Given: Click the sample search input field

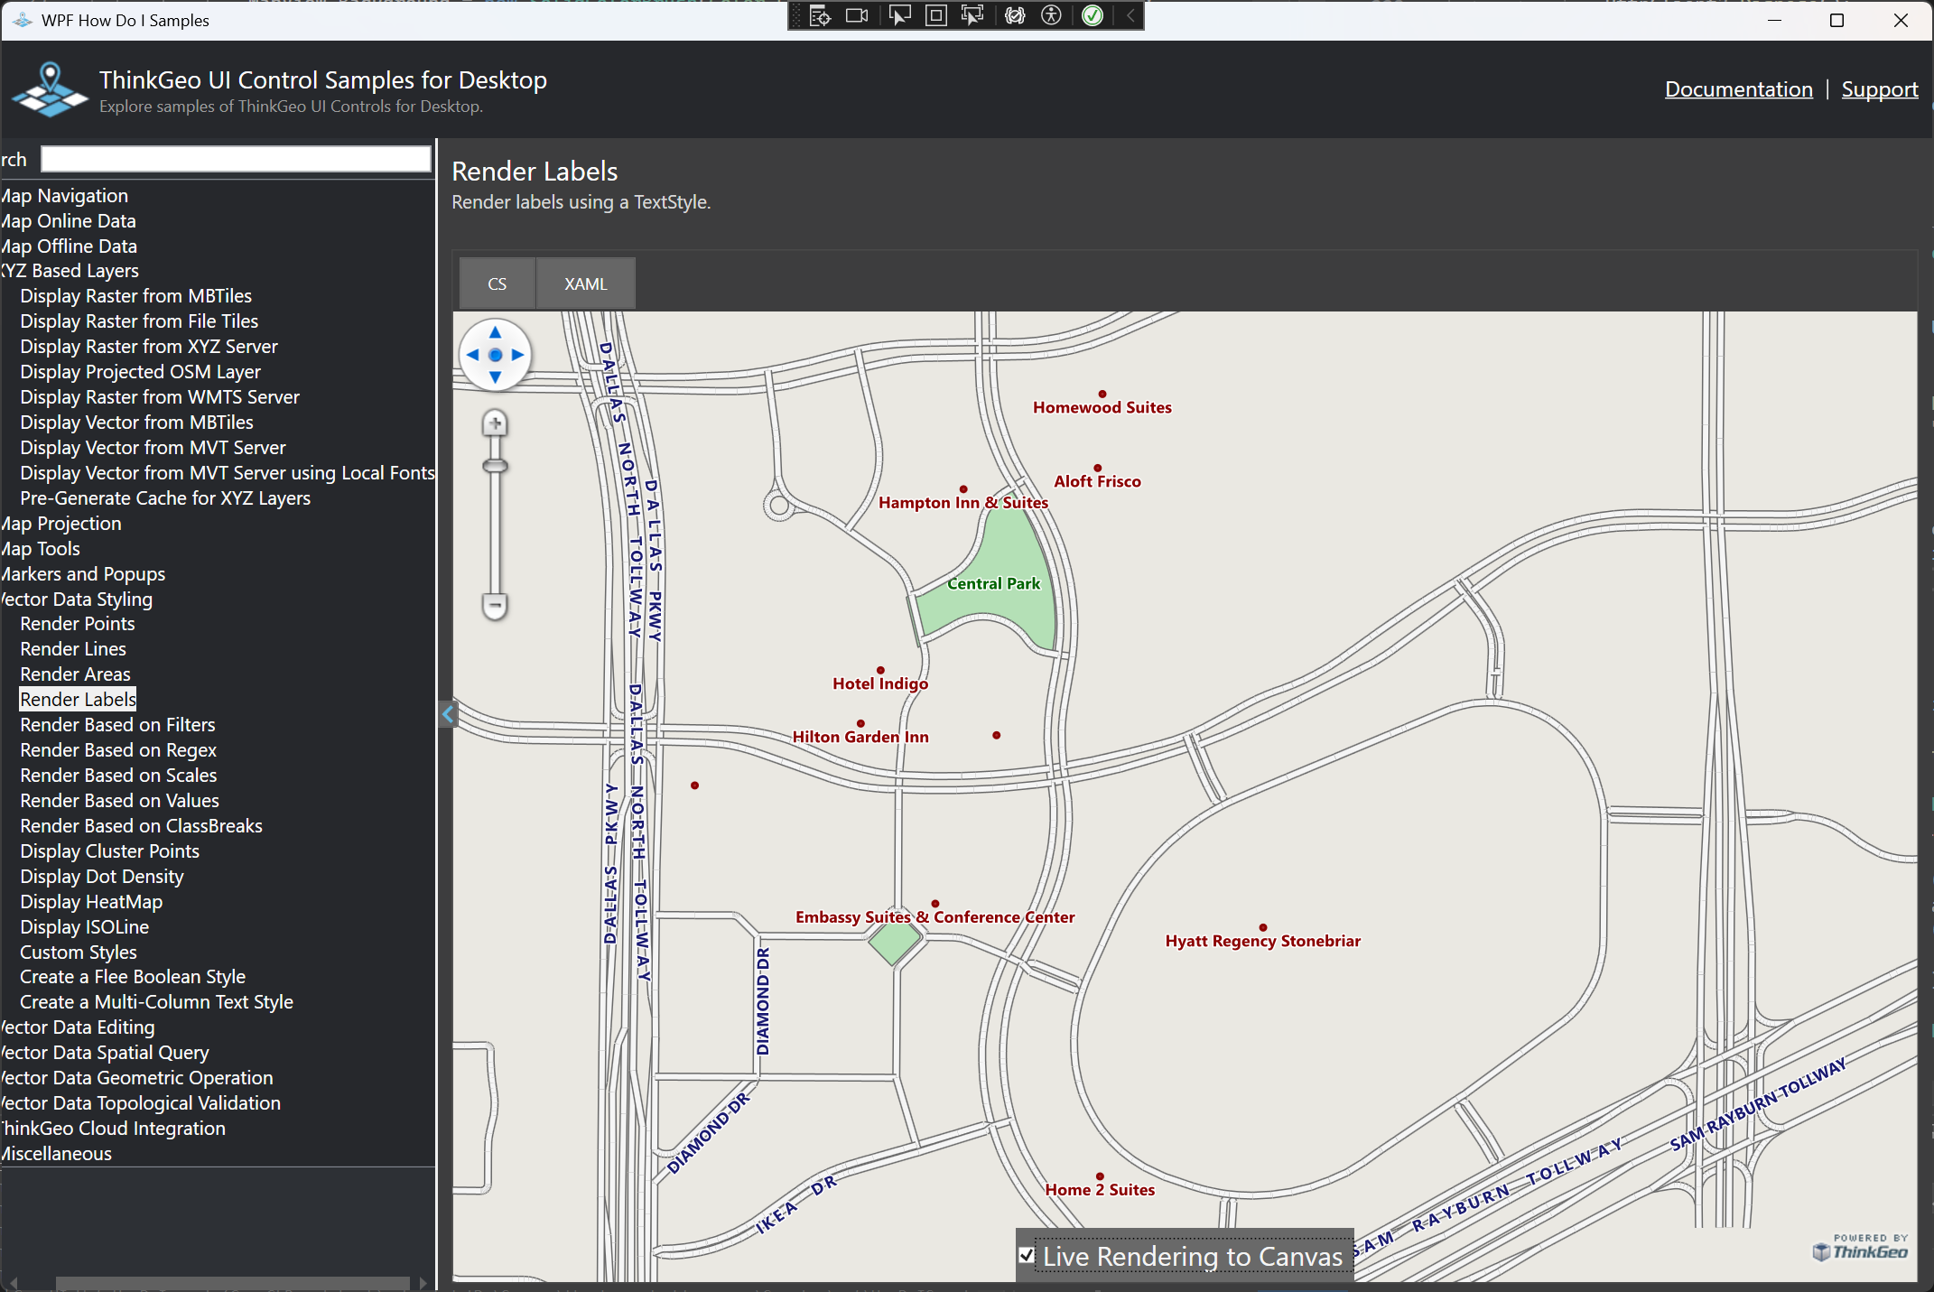Looking at the screenshot, I should tap(236, 159).
